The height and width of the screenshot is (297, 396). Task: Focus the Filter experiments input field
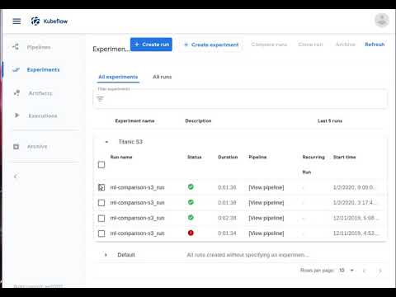pos(241,98)
